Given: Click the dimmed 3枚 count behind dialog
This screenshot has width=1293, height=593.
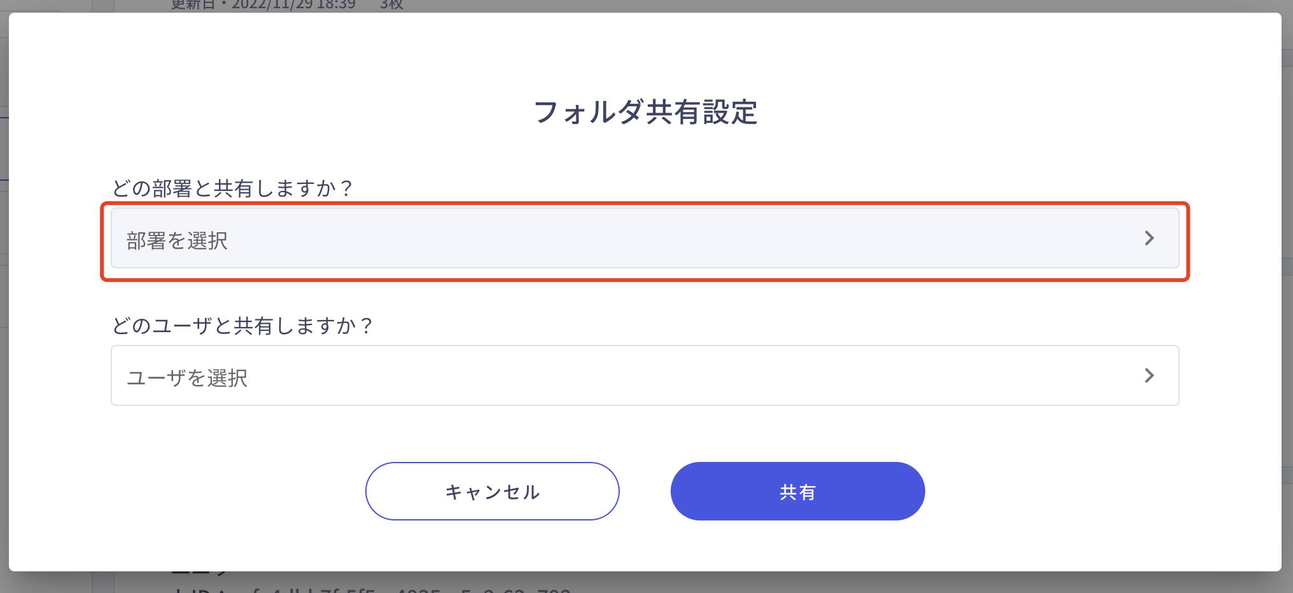Looking at the screenshot, I should 391,5.
